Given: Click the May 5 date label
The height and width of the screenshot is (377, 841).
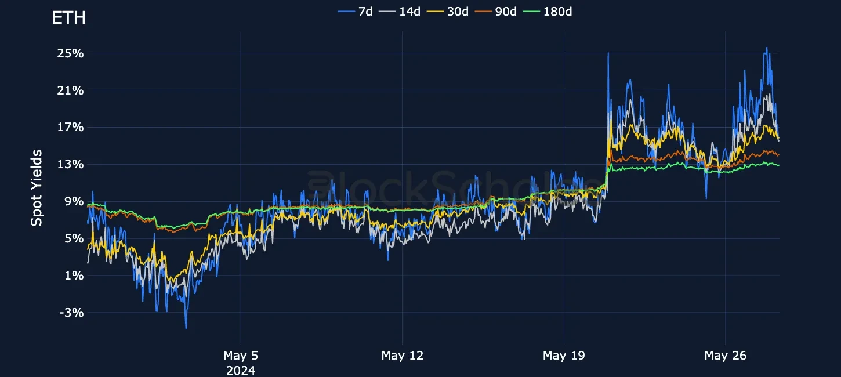Looking at the screenshot, I should [240, 356].
